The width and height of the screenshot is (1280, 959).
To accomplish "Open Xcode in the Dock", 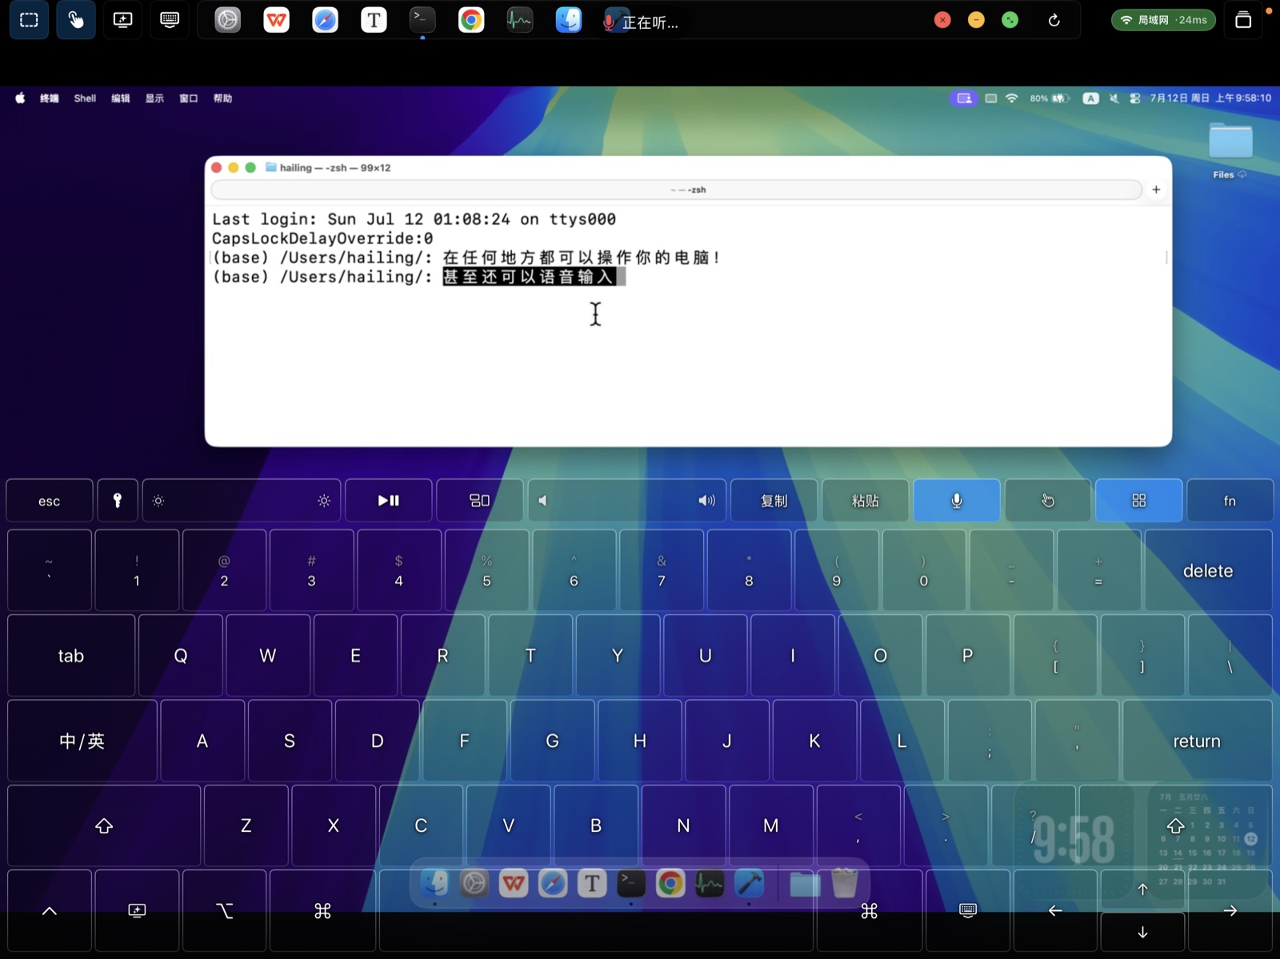I will (749, 883).
